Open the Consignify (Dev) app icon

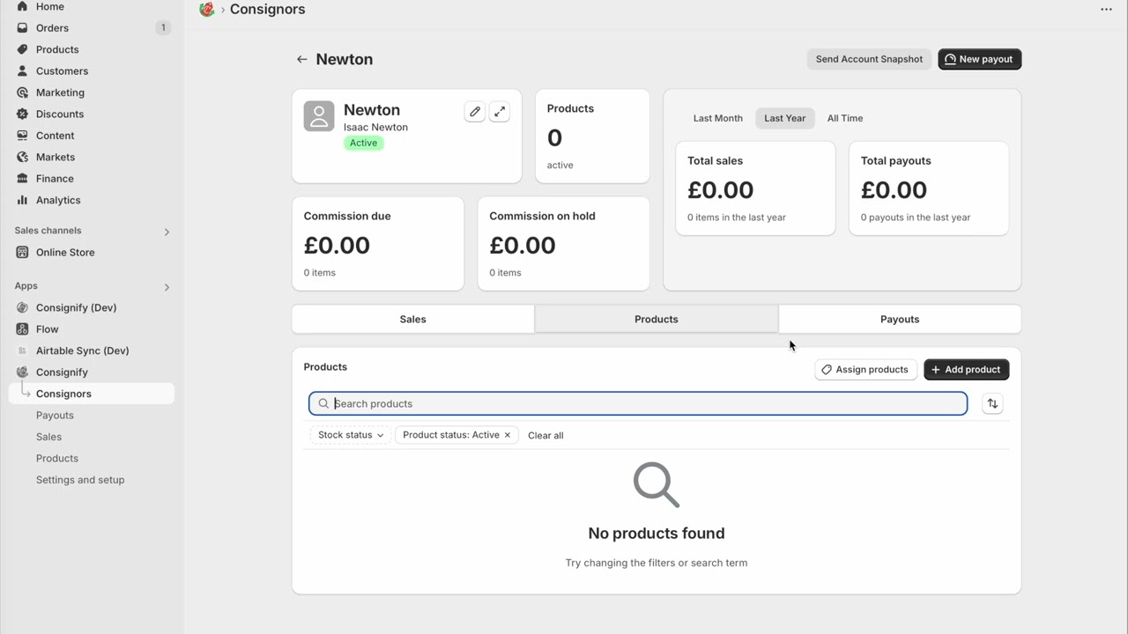tap(22, 308)
